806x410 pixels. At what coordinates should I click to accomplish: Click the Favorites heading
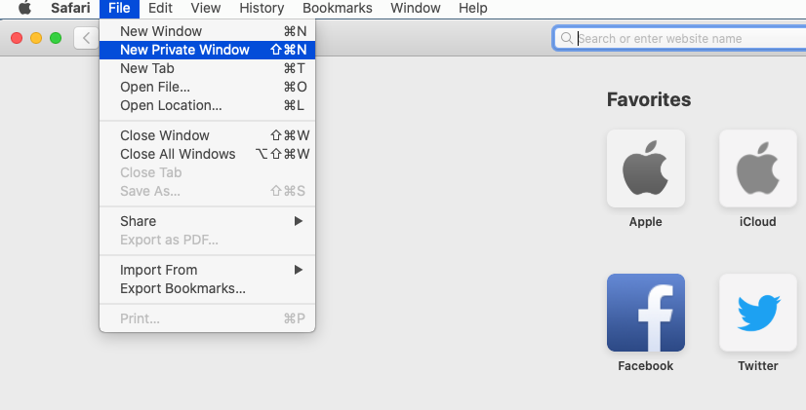coord(649,99)
